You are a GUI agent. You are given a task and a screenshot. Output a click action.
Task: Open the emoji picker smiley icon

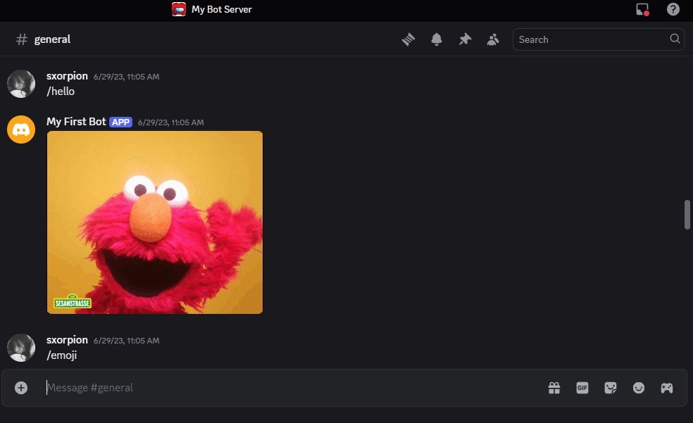639,388
